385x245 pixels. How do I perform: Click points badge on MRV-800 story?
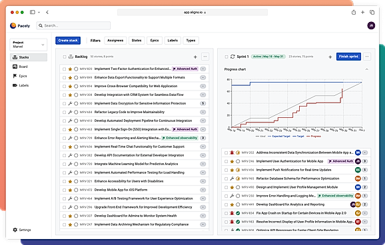(x=202, y=104)
